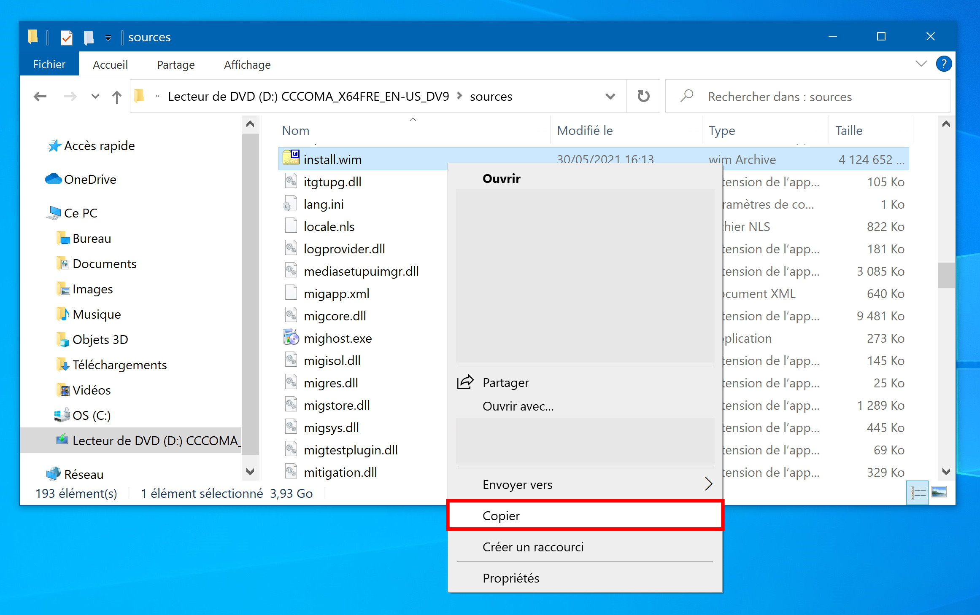
Task: Select the migapp.xml file icon
Action: pyautogui.click(x=291, y=292)
